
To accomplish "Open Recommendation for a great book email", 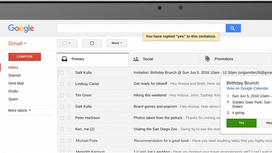I will click(161, 141).
